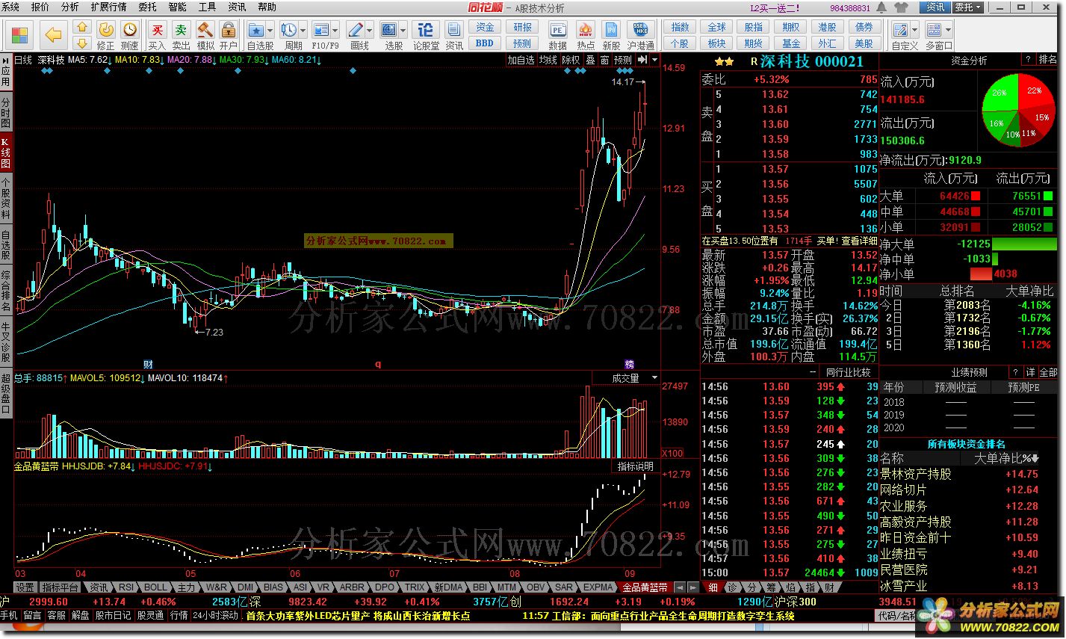Image resolution: width=1066 pixels, height=639 pixels.
Task: Select the 画线 drawing pencil tool
Action: pyautogui.click(x=356, y=30)
